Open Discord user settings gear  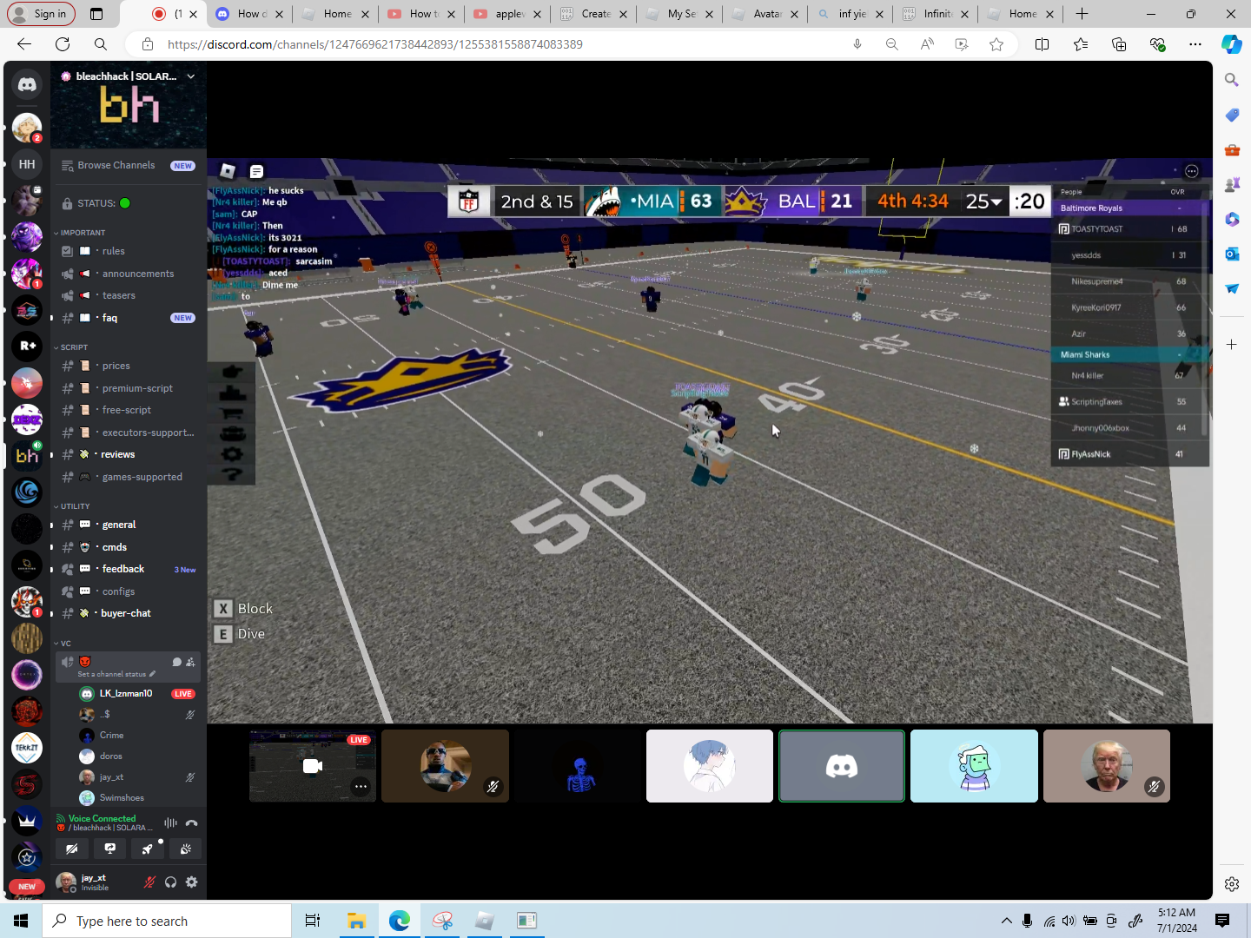(192, 882)
